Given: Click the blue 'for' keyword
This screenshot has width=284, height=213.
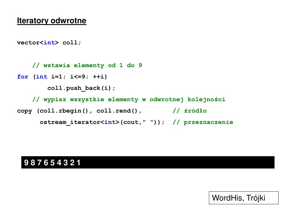Looking at the screenshot, I should (23, 77).
